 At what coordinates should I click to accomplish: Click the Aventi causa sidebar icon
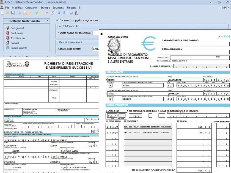8,38
